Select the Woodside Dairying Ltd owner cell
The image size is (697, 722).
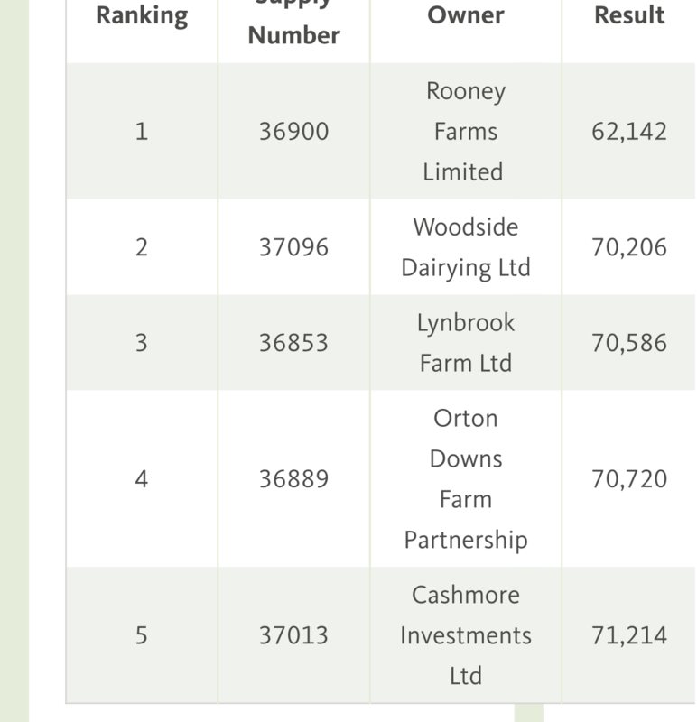point(465,247)
